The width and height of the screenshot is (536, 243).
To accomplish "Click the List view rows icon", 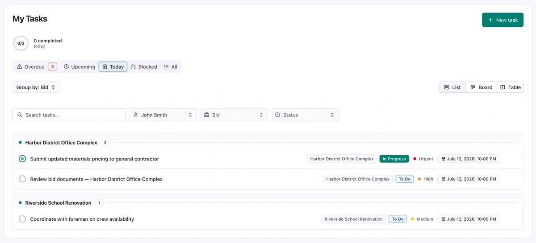I will pyautogui.click(x=447, y=87).
